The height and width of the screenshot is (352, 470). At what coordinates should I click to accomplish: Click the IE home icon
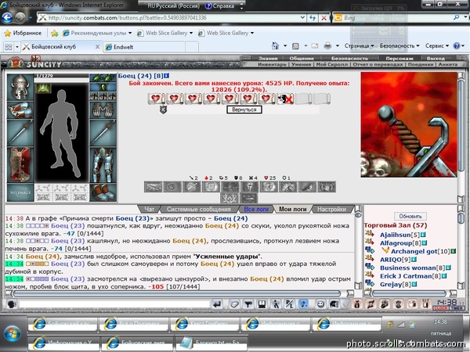(275, 46)
